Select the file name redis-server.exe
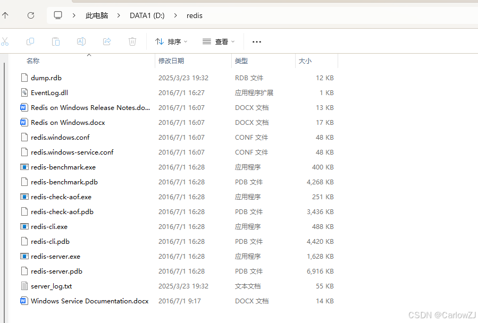This screenshot has width=478, height=323. pyautogui.click(x=55, y=257)
